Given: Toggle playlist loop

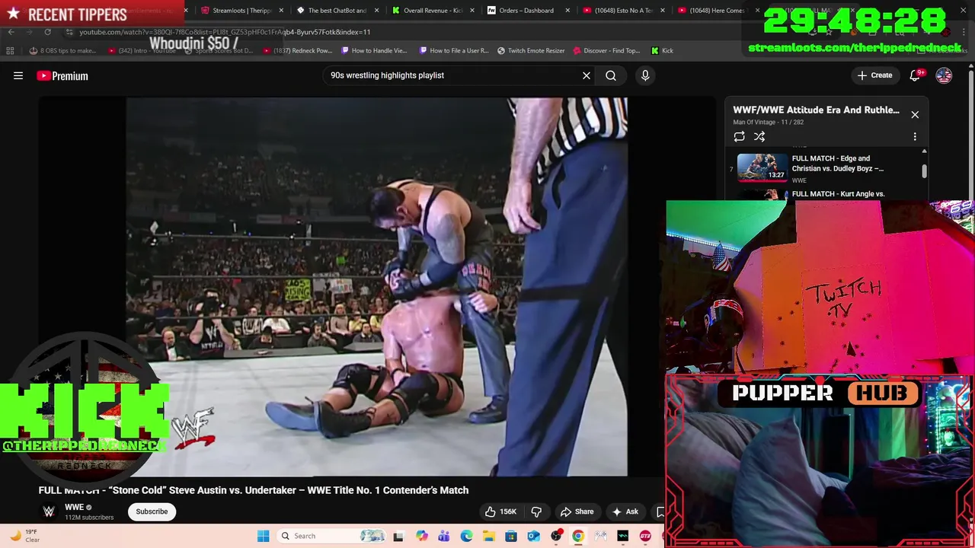Looking at the screenshot, I should pyautogui.click(x=739, y=137).
